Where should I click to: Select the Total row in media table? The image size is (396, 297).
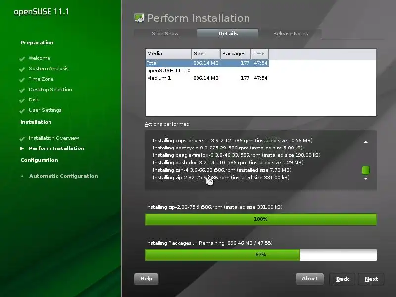click(x=207, y=63)
